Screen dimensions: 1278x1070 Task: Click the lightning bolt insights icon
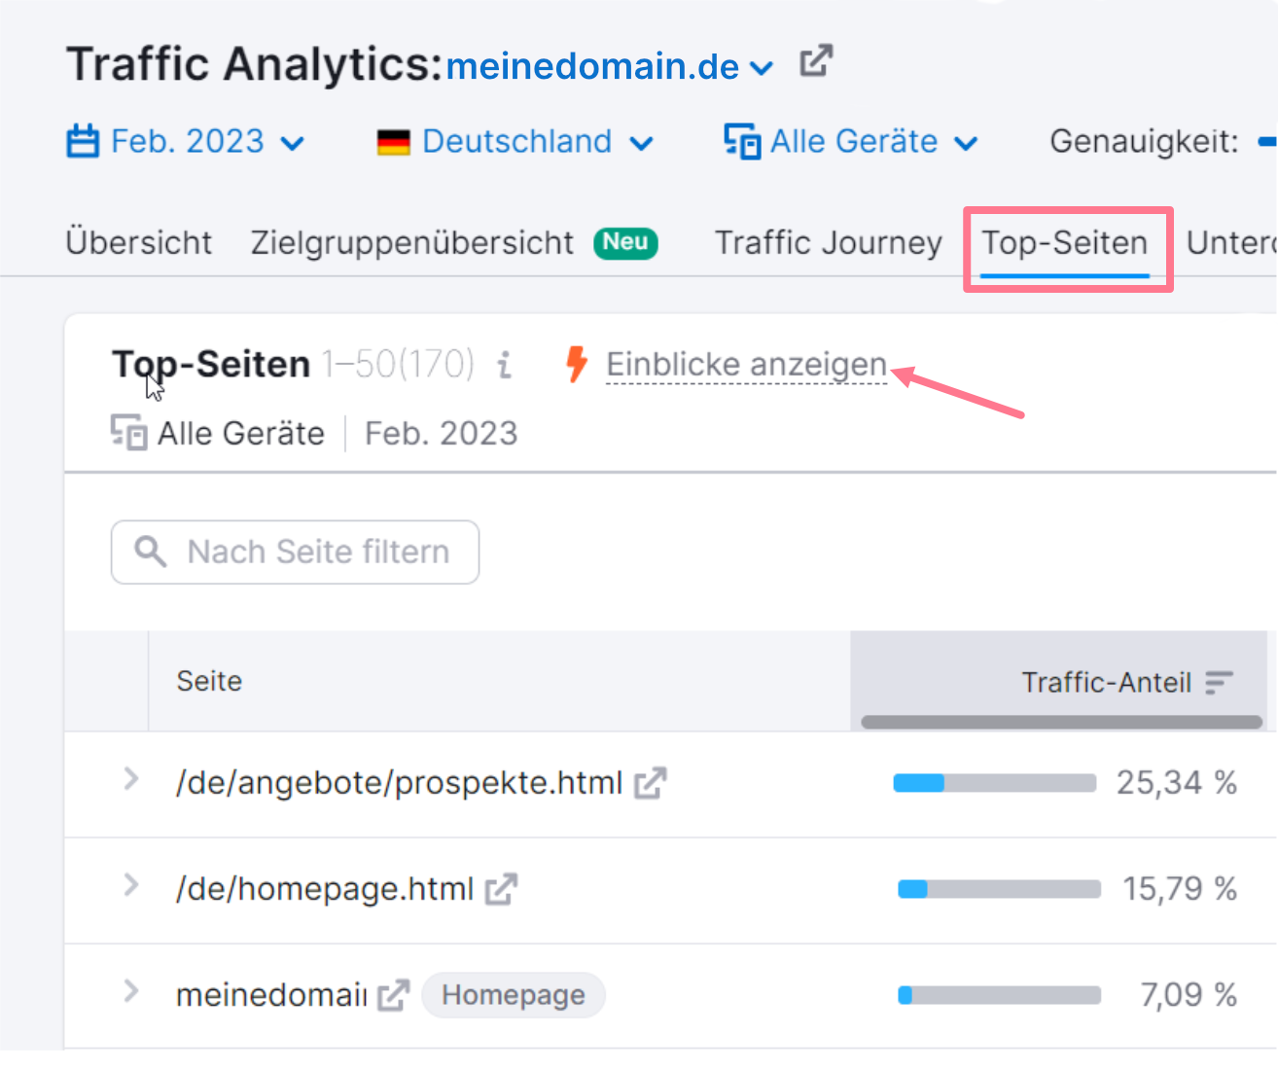(577, 364)
